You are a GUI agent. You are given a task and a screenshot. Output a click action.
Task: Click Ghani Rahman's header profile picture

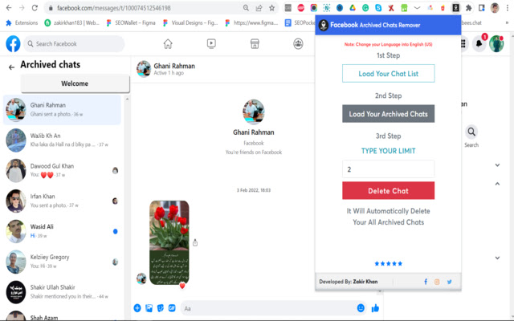point(144,68)
